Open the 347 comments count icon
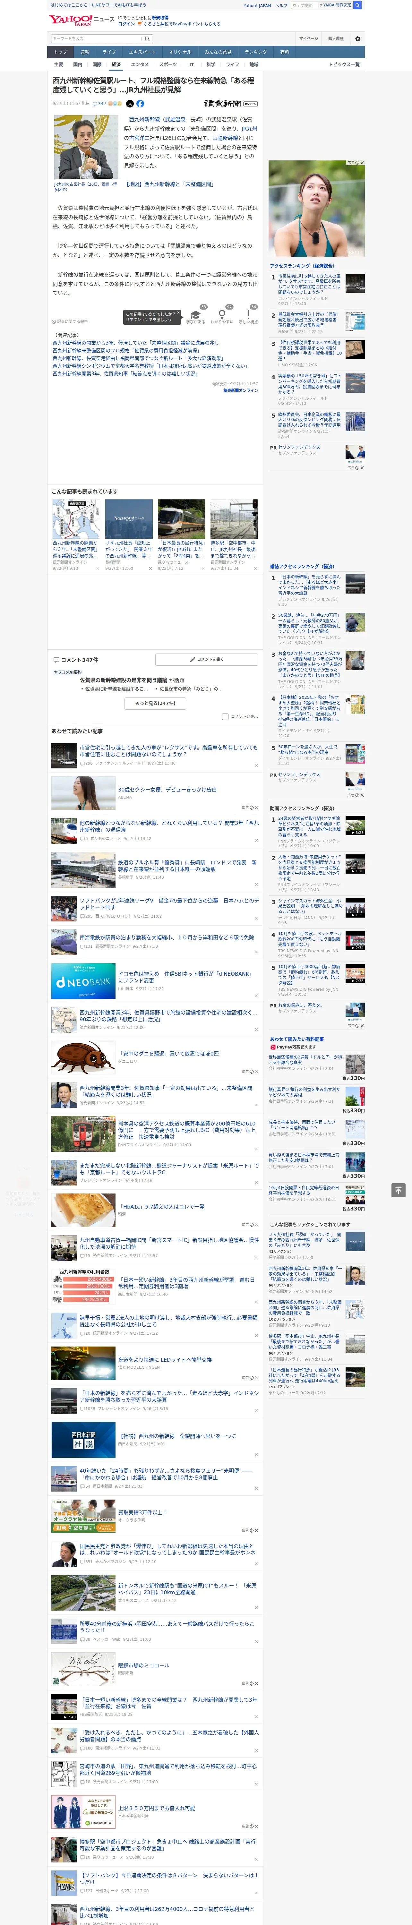This screenshot has width=412, height=1925. 99,104
